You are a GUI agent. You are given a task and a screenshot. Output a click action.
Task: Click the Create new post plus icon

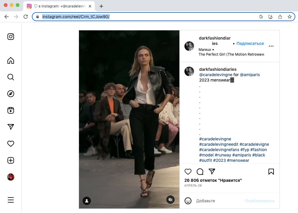pos(11,160)
